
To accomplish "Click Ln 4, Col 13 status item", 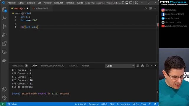I will coord(81,104).
